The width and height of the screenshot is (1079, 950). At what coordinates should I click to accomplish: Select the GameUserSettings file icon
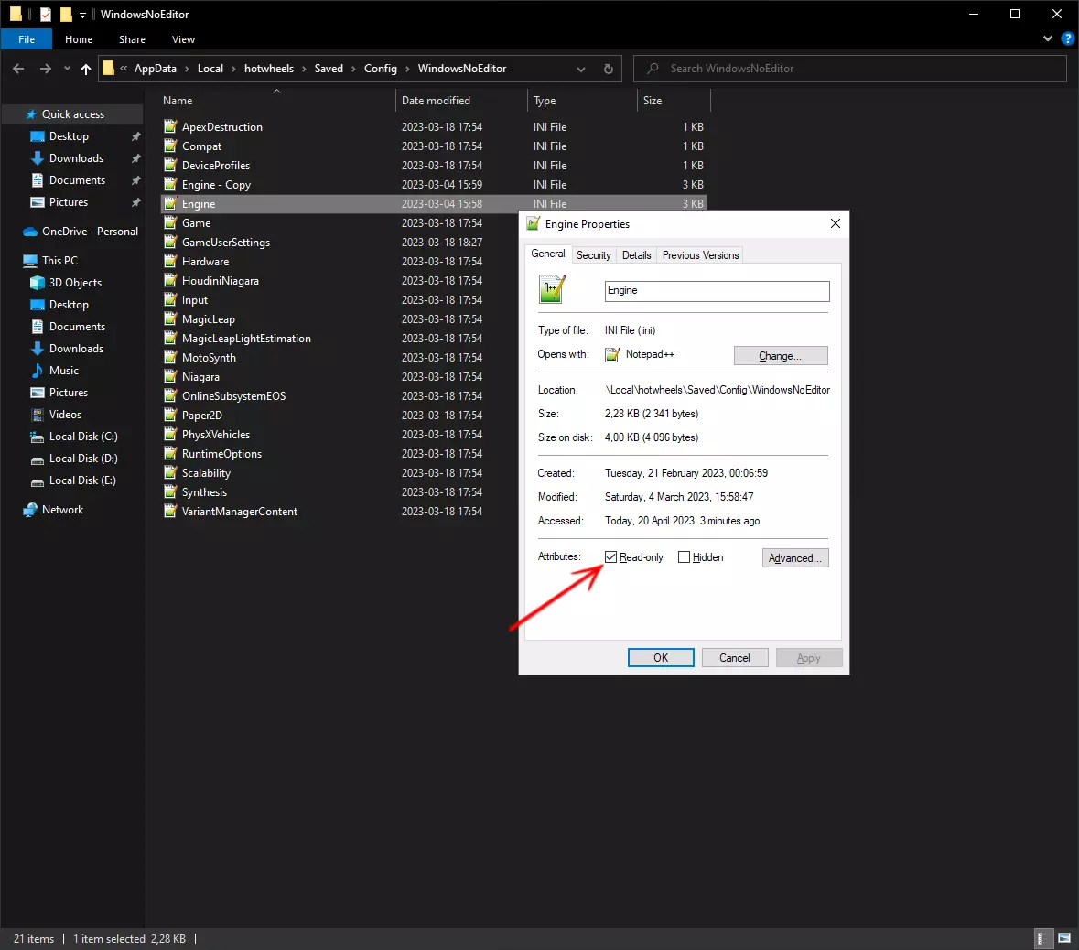pos(170,243)
